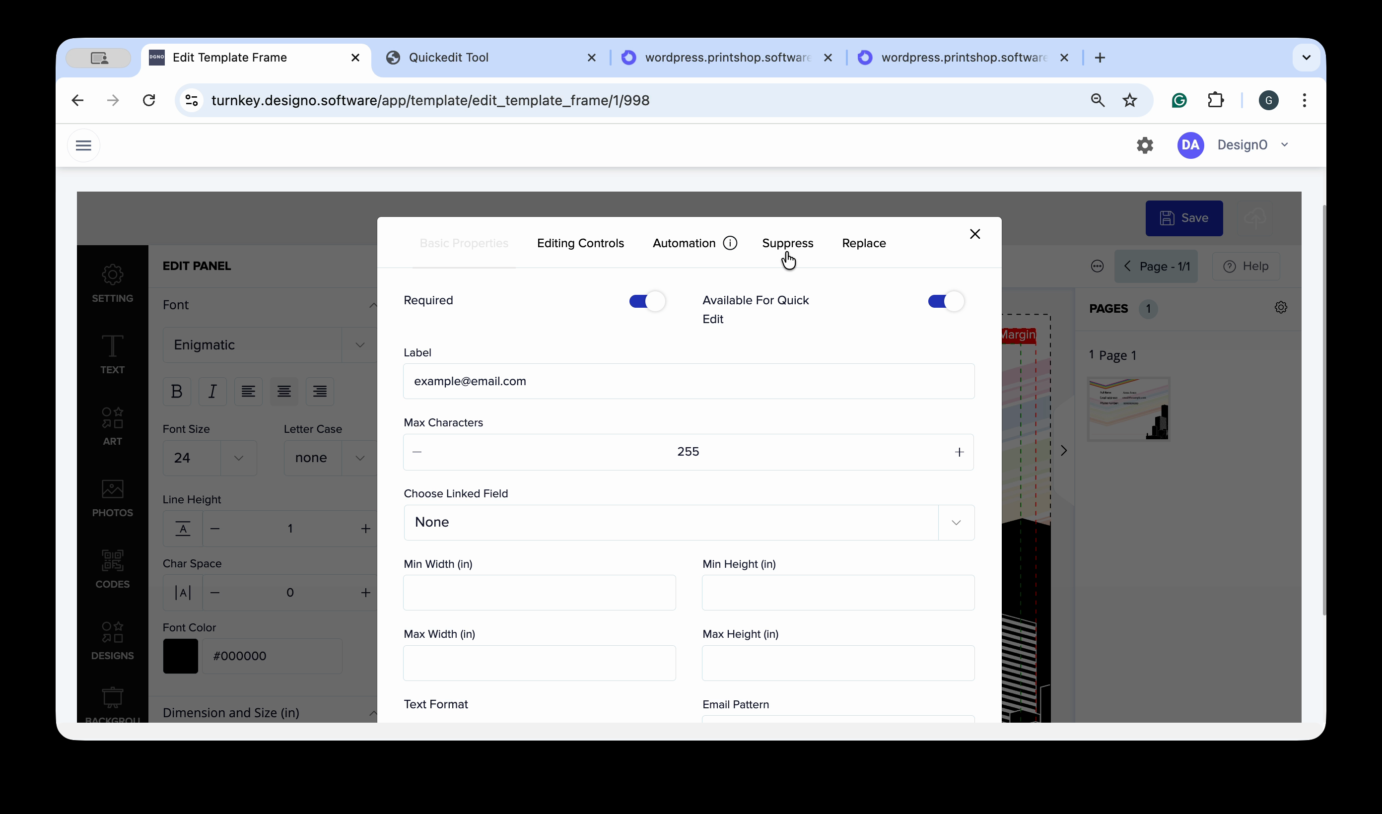The height and width of the screenshot is (814, 1382).
Task: Switch to Editing Controls tab
Action: (580, 243)
